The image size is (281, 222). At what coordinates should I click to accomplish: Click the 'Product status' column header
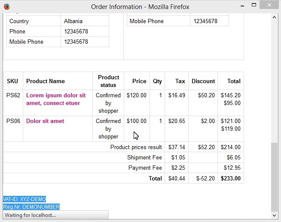[x=108, y=81]
